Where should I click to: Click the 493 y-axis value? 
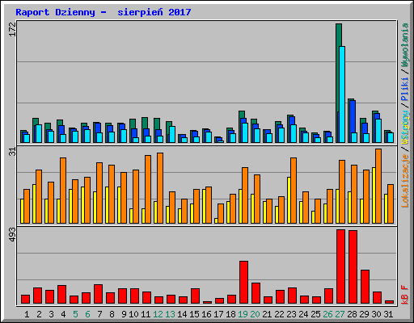tap(12, 234)
